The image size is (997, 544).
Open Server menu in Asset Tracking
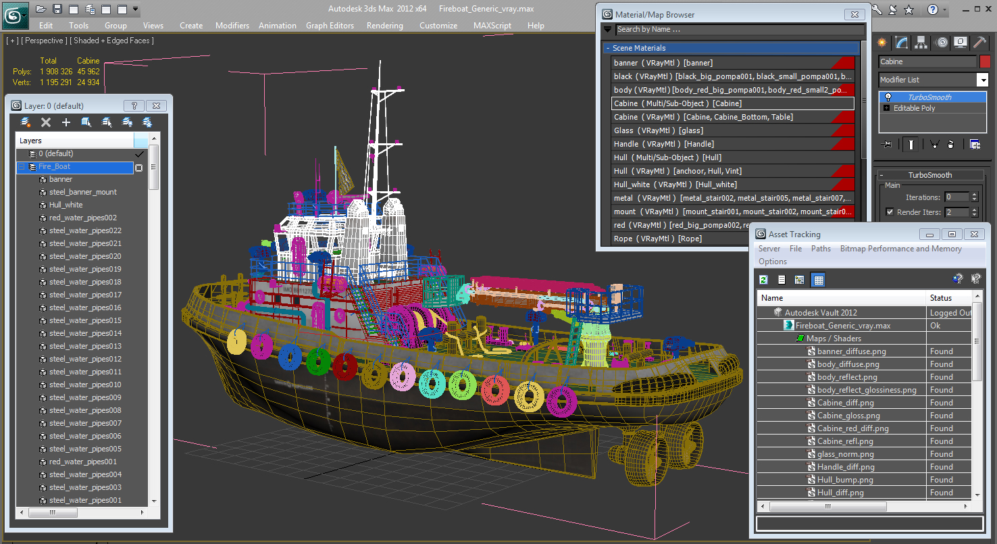tap(769, 249)
